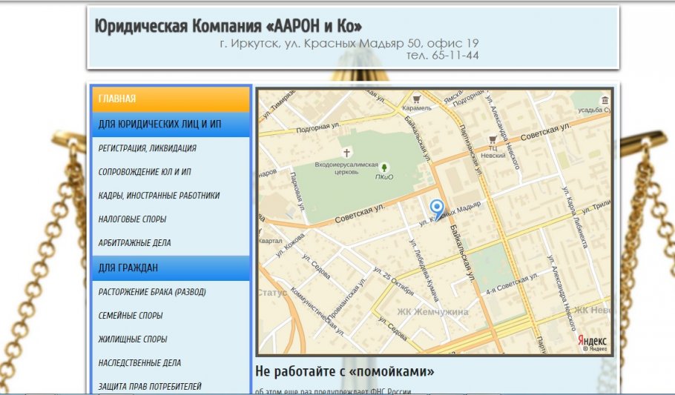Open the АРБИТРАЖНЫЕ ДЕЛА link
The height and width of the screenshot is (395, 675).
pos(135,243)
